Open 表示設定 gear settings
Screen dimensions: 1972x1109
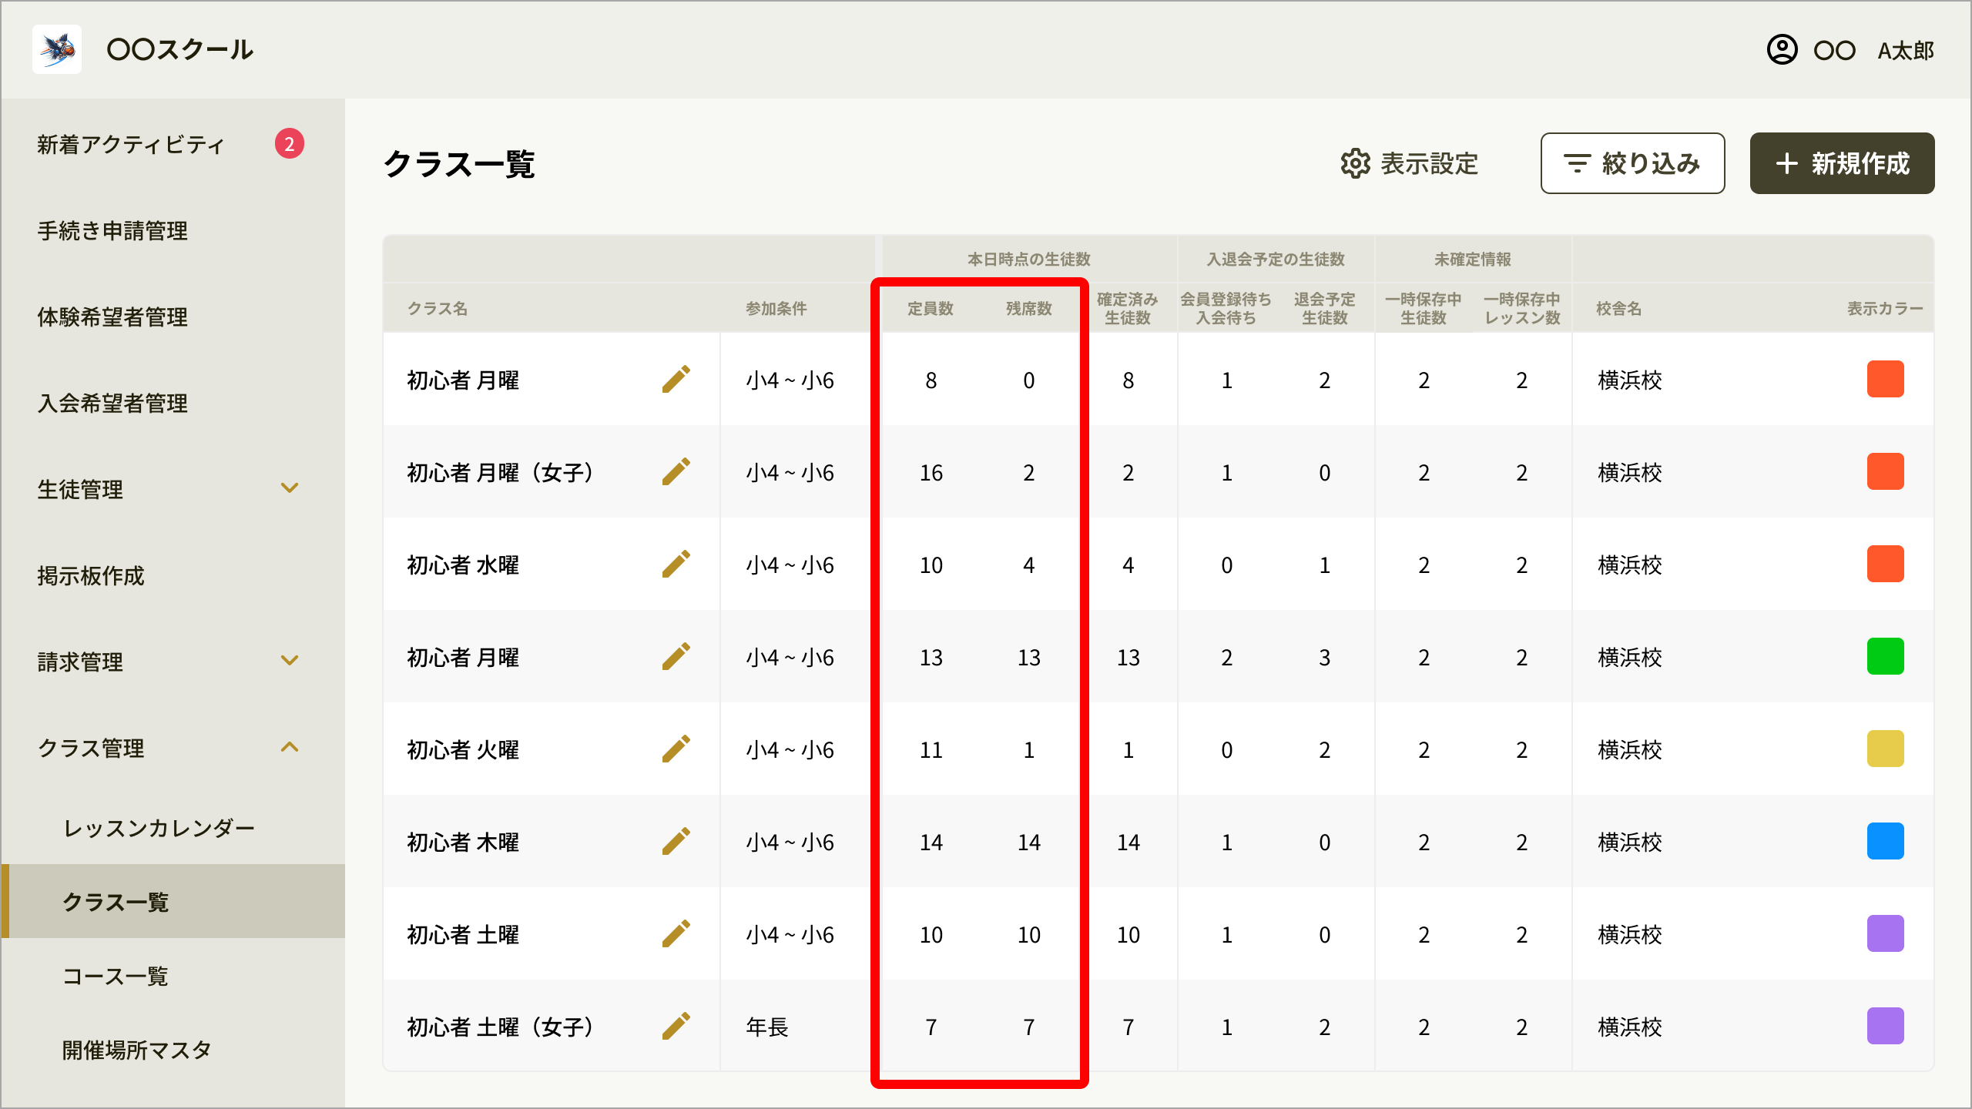pyautogui.click(x=1409, y=163)
